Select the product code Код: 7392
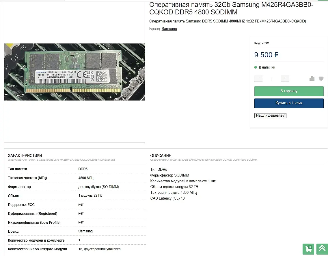This screenshot has height=256, width=328. pos(262,43)
